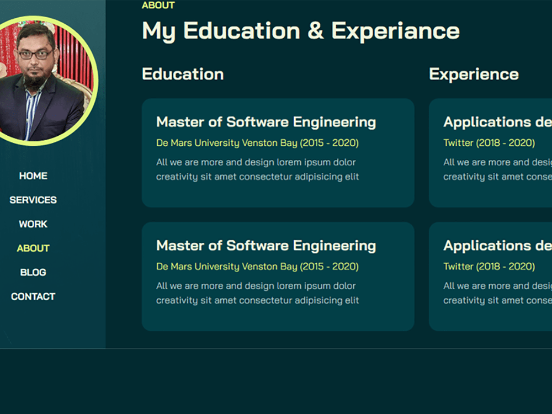Click the small ABOUT section label
552x414 pixels.
coord(158,5)
